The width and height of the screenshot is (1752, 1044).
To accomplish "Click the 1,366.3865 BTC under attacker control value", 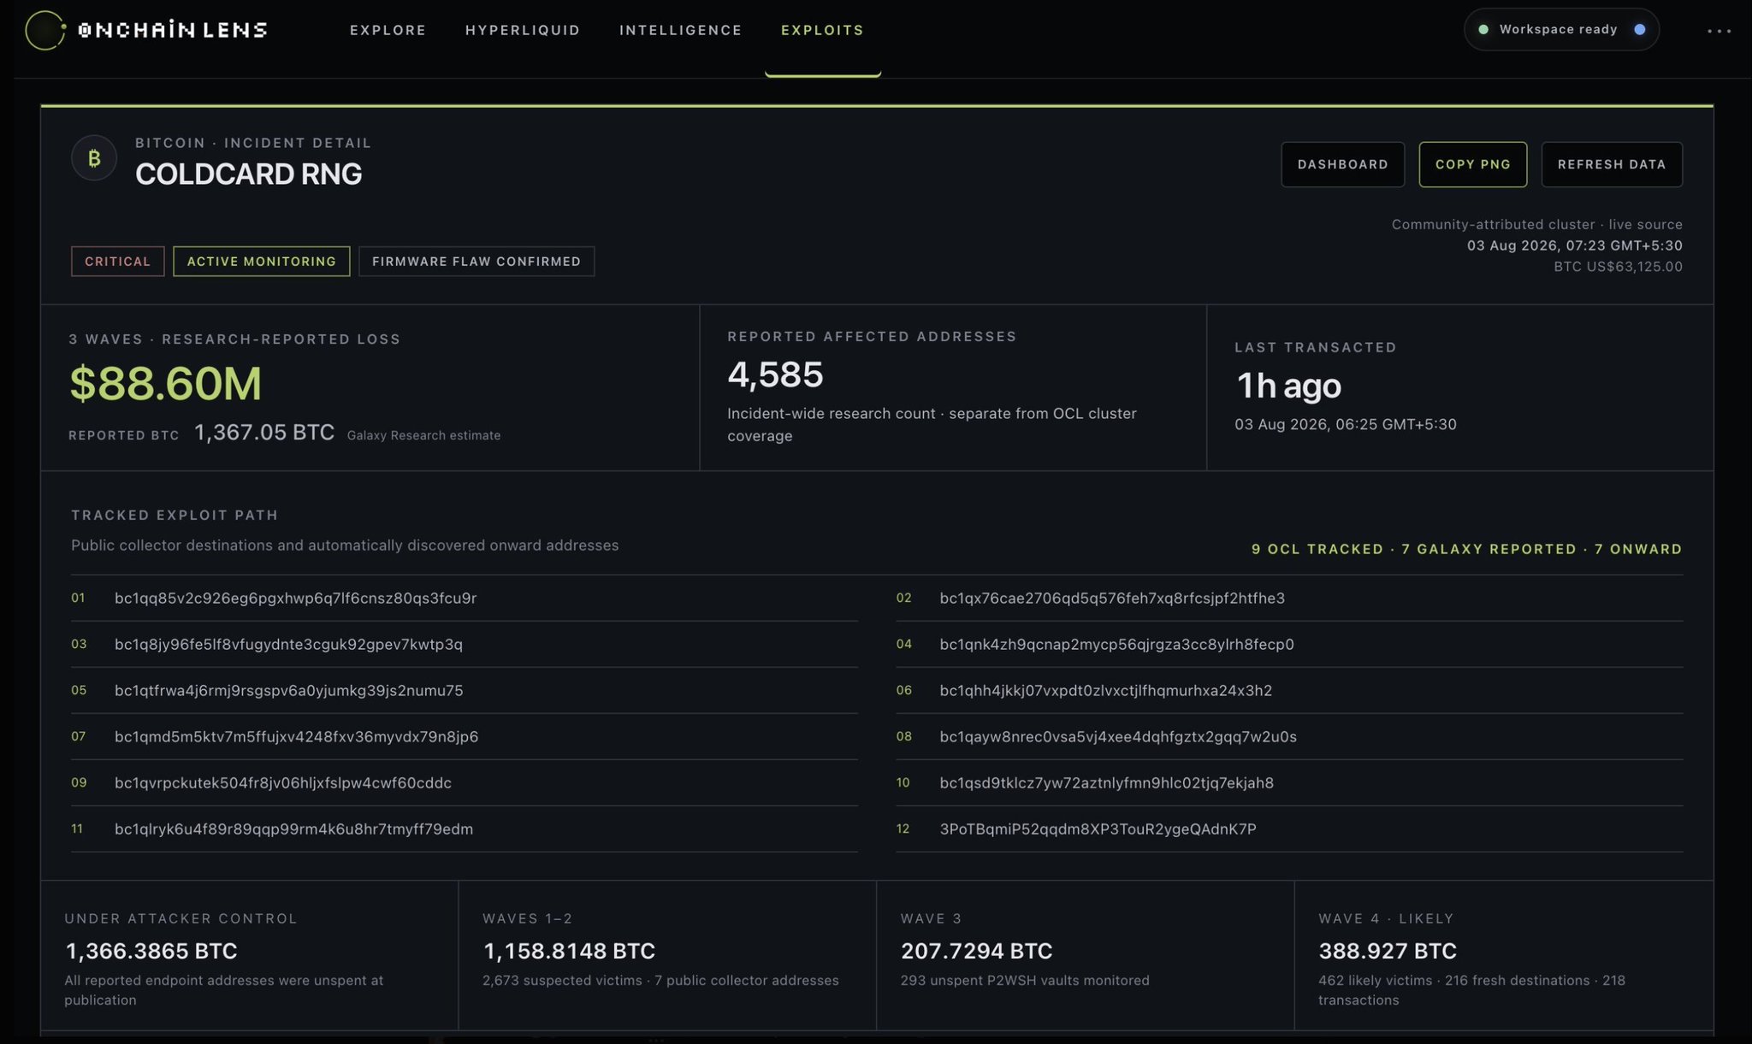I will (151, 951).
